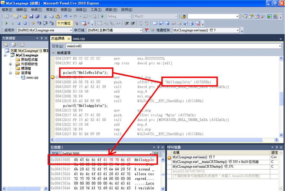Open the 堆疊框架 stack frame dropdown
Viewport: 285px width, 191px height.
pyautogui.click(x=238, y=30)
